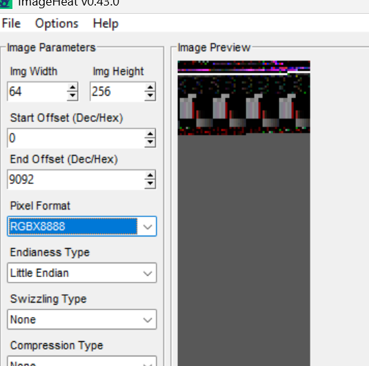Decrease Img Width with down arrow
This screenshot has width=369, height=366.
pos(72,96)
